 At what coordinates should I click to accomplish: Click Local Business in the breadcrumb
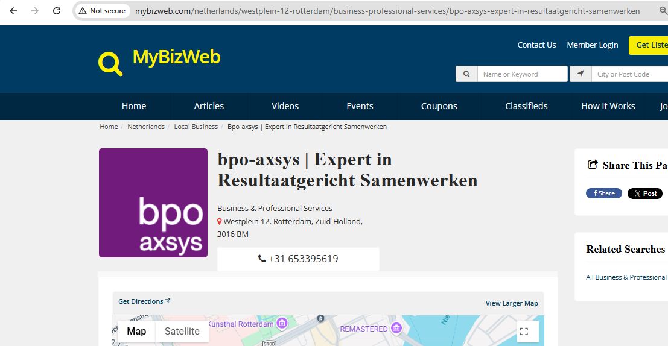(x=196, y=127)
